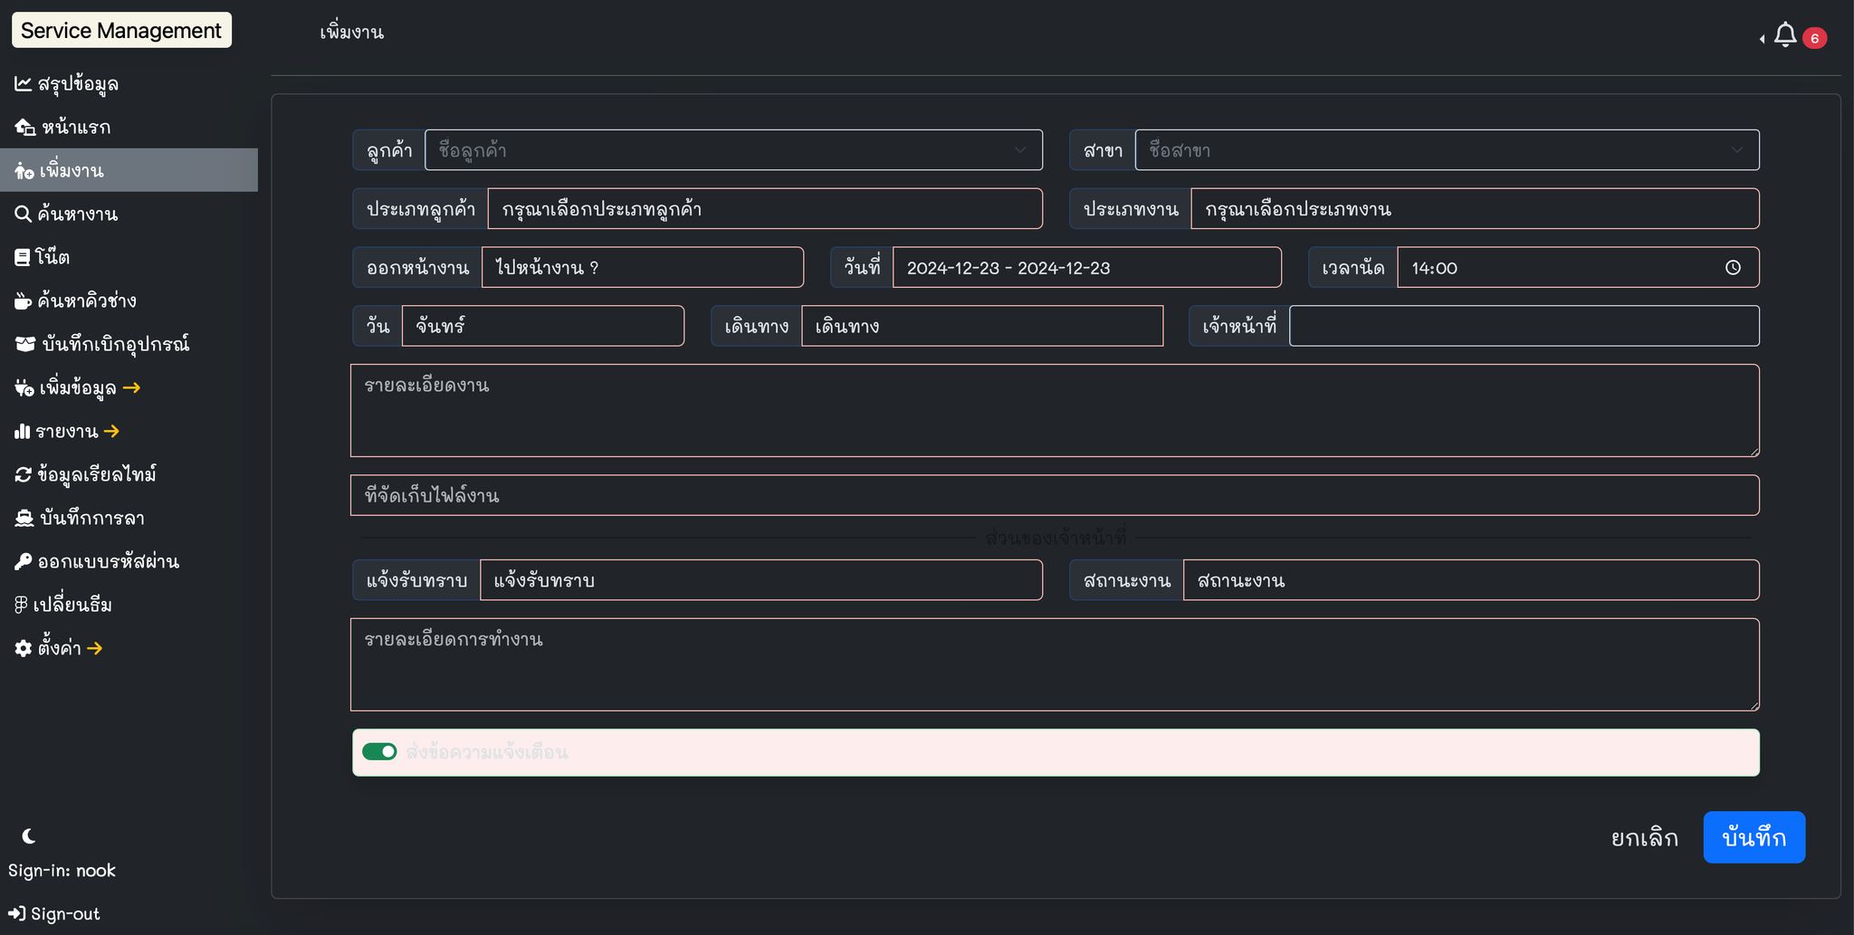Click the รายละเอียดงาน text area
The height and width of the screenshot is (935, 1854).
(x=1055, y=410)
